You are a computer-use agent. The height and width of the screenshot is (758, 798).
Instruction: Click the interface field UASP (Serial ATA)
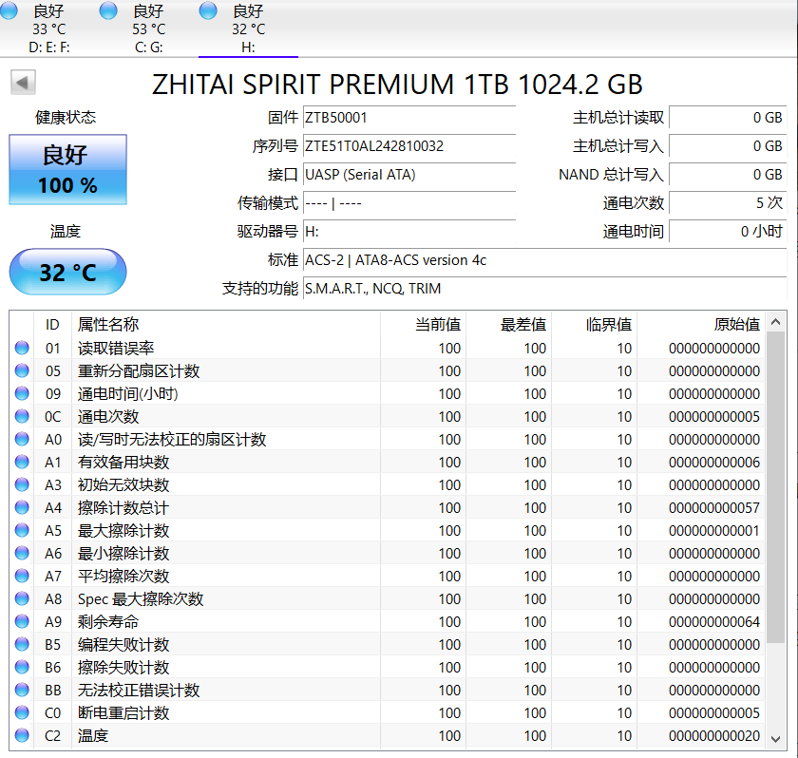point(409,175)
